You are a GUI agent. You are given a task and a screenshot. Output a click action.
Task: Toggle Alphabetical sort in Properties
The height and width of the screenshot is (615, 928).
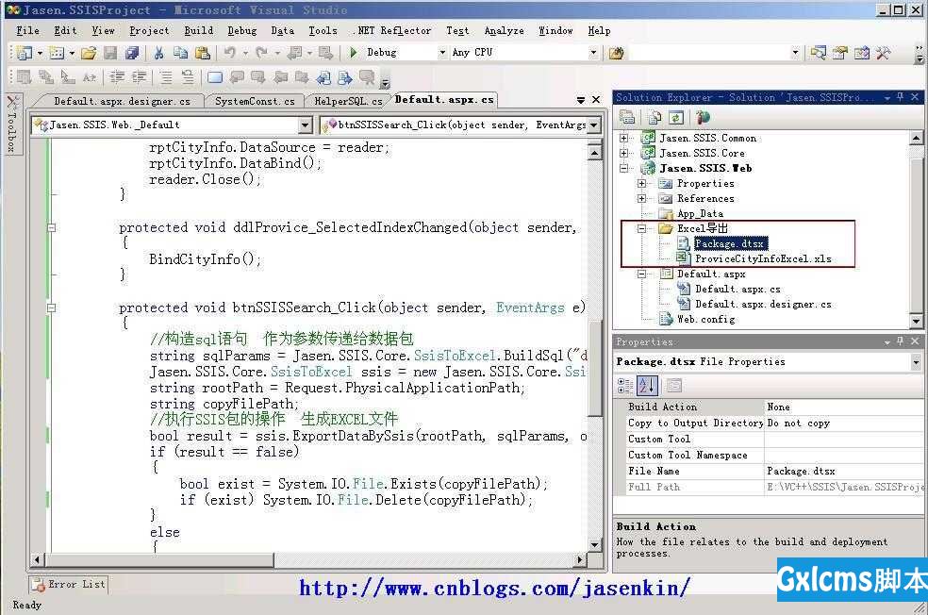pos(647,386)
